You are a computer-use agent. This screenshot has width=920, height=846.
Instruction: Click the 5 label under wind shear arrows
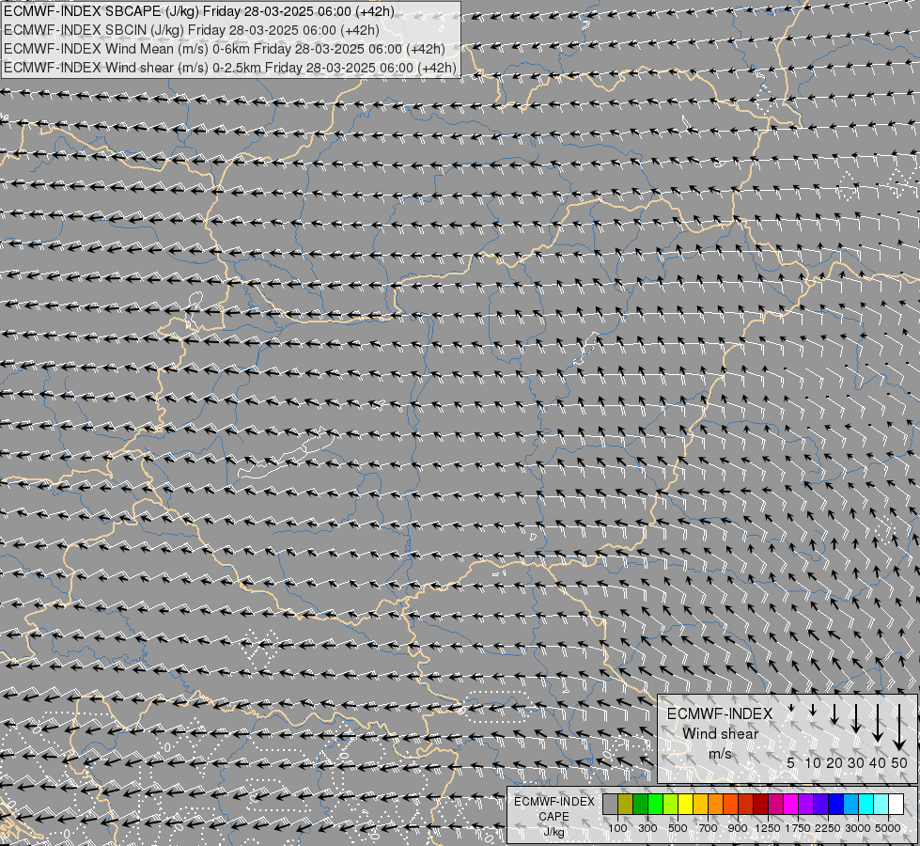pyautogui.click(x=791, y=762)
